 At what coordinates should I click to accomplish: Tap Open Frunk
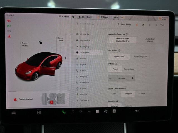[25, 44]
